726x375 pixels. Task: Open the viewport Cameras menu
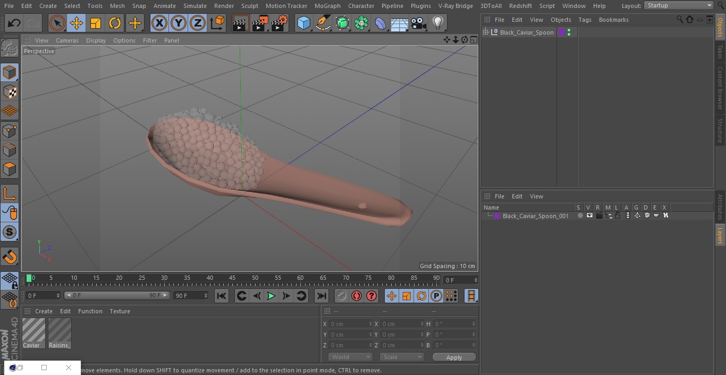pyautogui.click(x=67, y=40)
